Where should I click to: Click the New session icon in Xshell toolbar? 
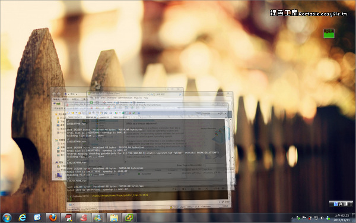pyautogui.click(x=68, y=113)
